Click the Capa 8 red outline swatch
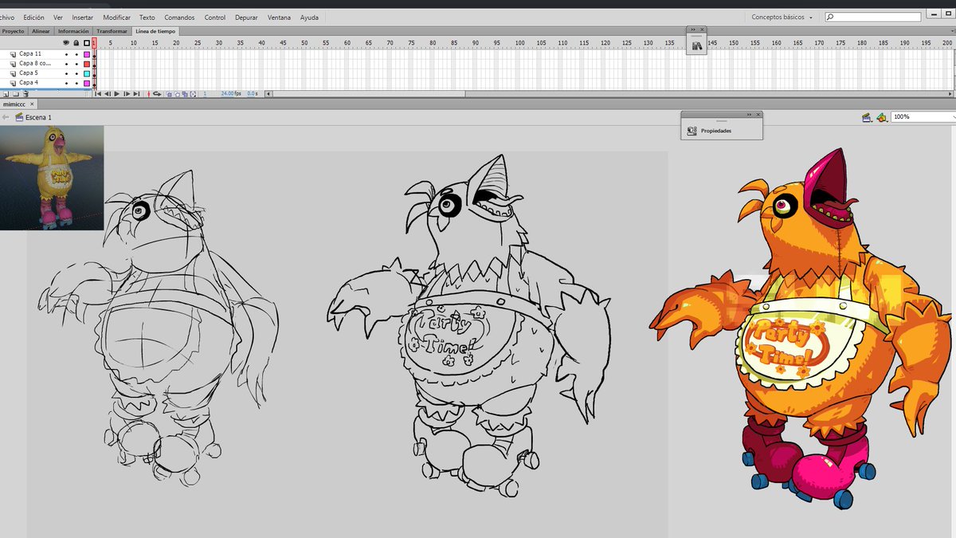This screenshot has height=538, width=956. pos(87,64)
